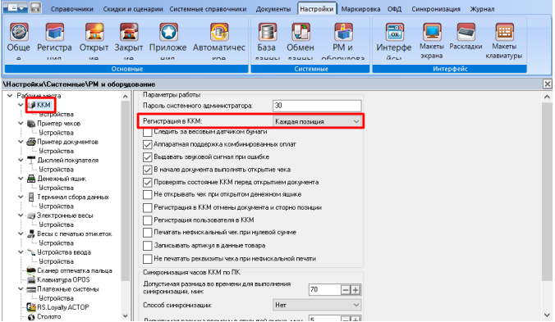
Task: Open the Автоматическое settings icon
Action: [219, 32]
